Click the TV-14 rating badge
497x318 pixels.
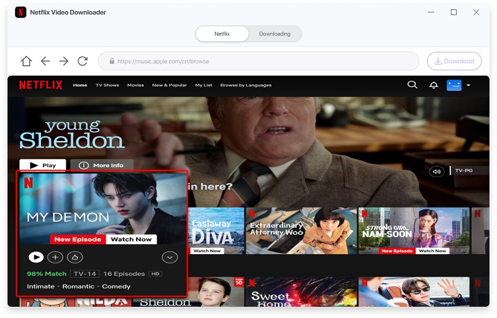(x=84, y=274)
